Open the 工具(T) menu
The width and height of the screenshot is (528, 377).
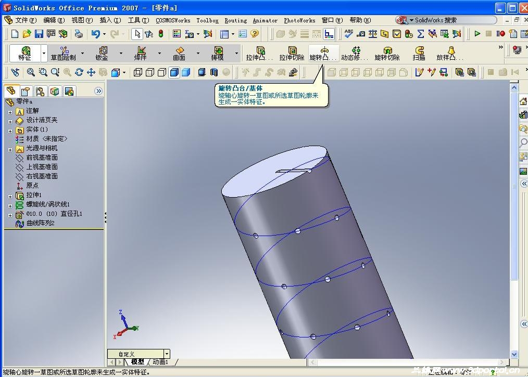[139, 20]
